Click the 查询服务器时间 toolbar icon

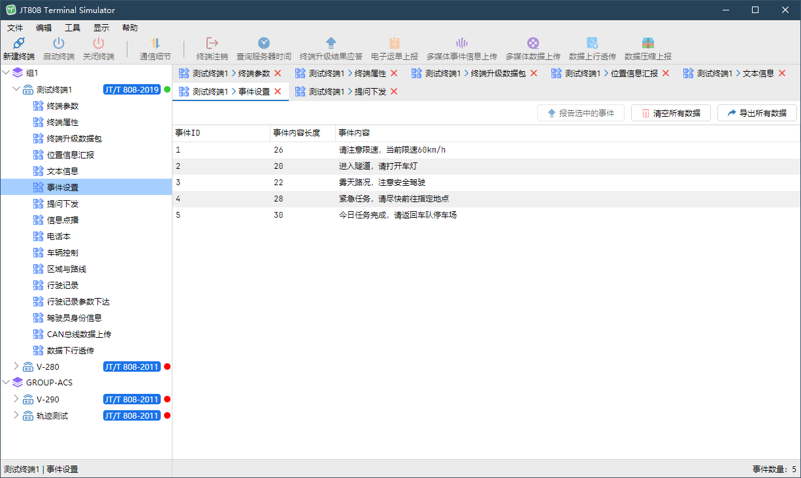264,44
